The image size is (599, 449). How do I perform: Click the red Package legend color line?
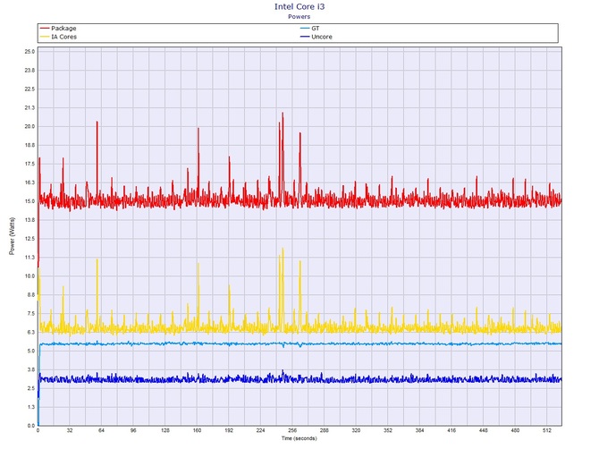coord(45,29)
